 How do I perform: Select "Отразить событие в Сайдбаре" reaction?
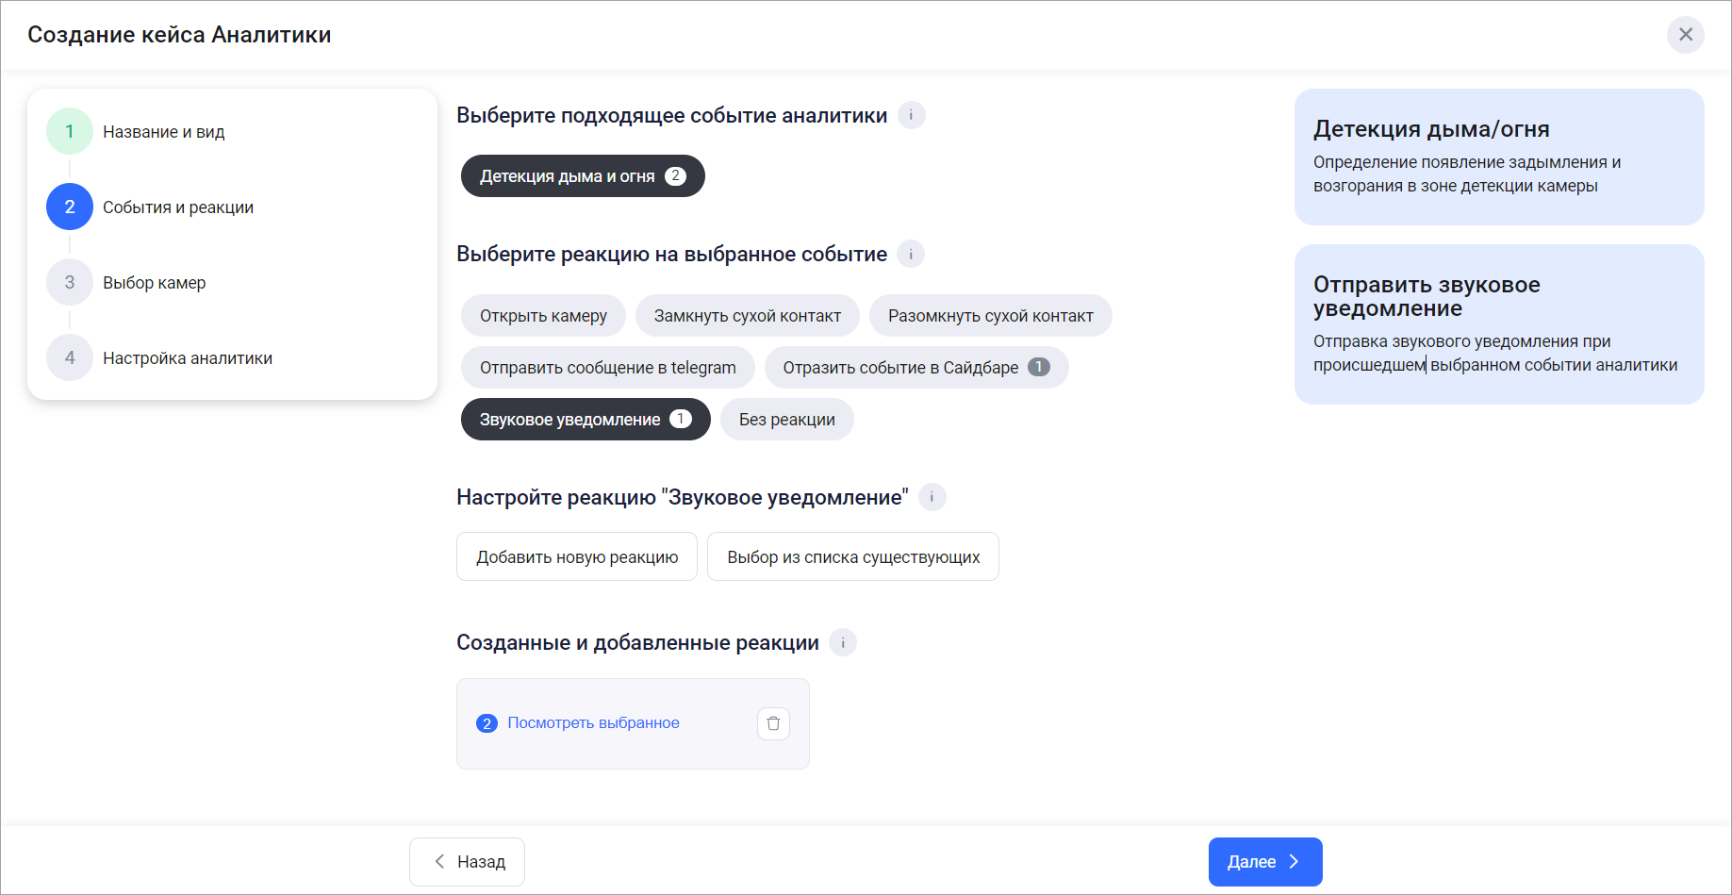[x=916, y=368]
